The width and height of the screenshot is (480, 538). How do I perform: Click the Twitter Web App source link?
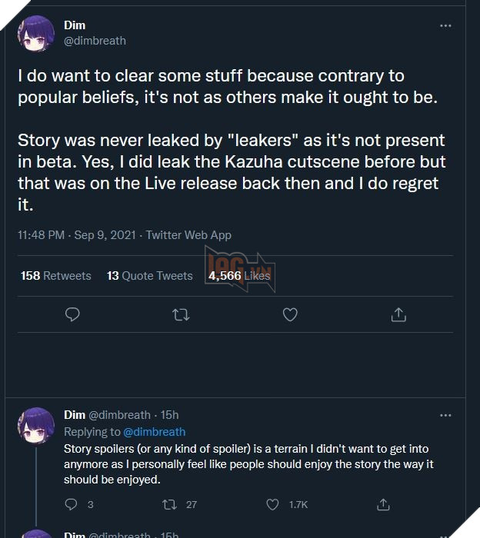pos(188,235)
